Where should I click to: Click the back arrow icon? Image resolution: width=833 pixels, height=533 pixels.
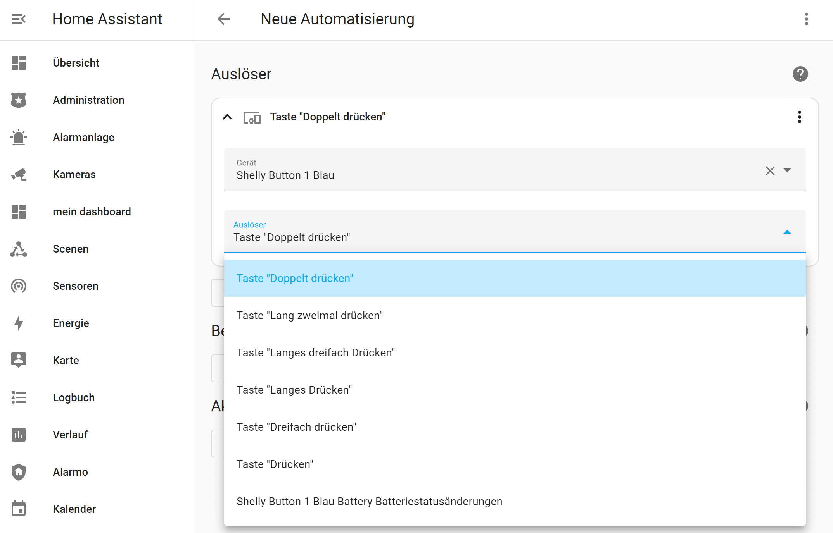pyautogui.click(x=223, y=19)
